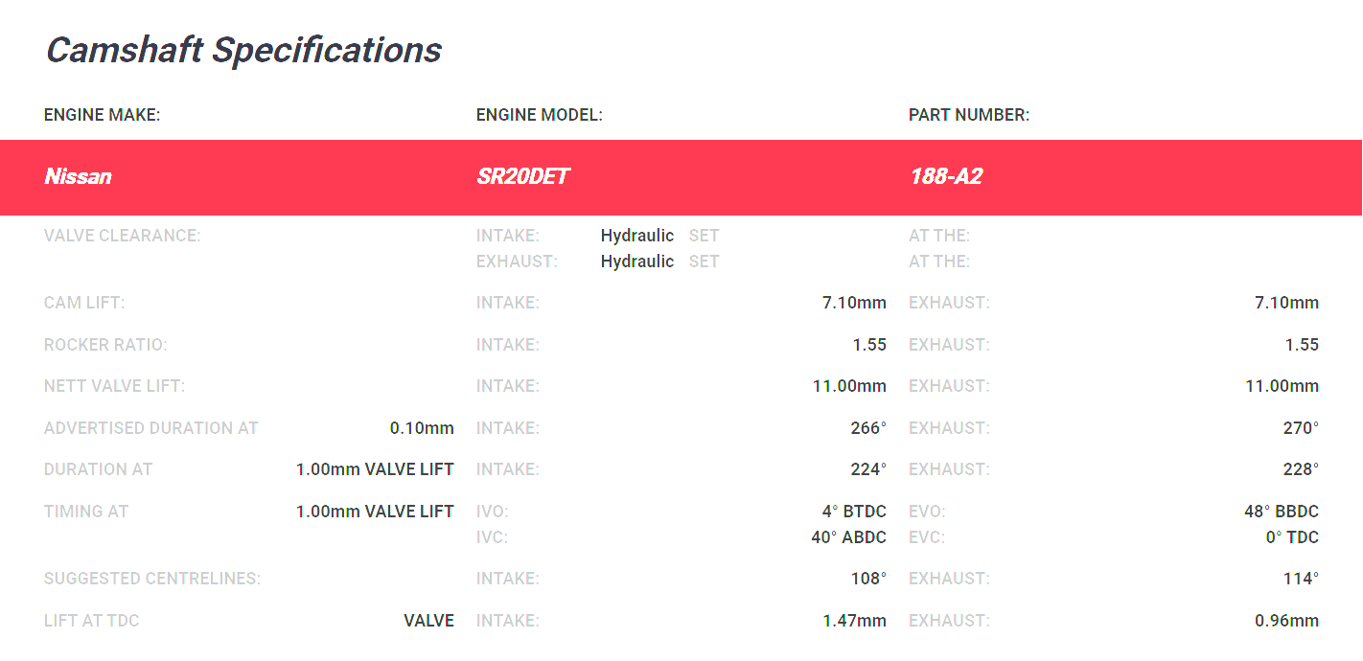Image resolution: width=1363 pixels, height=661 pixels.
Task: Select the intake lift at TDC 1.47mm
Action: click(x=854, y=621)
